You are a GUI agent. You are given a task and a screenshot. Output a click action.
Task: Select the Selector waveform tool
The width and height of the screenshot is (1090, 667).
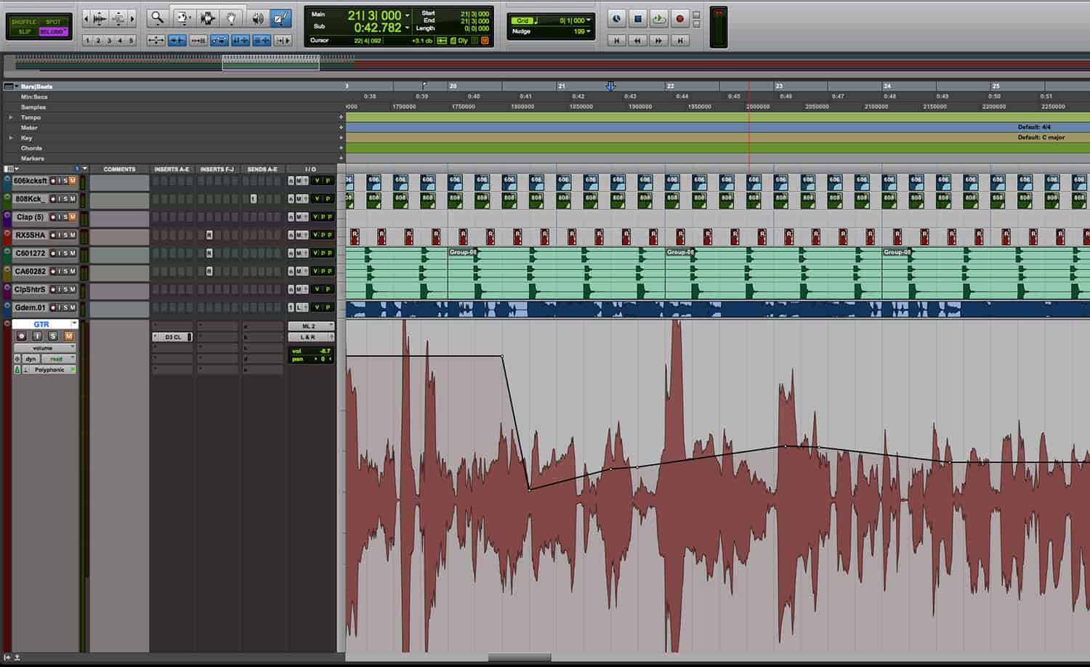pyautogui.click(x=207, y=18)
